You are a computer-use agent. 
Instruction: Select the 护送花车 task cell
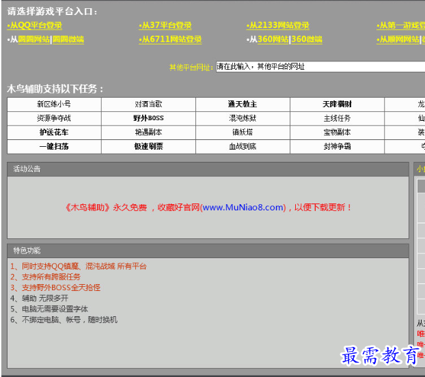click(x=54, y=132)
